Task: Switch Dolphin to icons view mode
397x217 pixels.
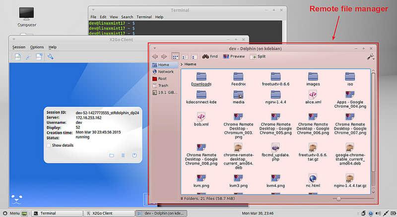Action: (175, 56)
